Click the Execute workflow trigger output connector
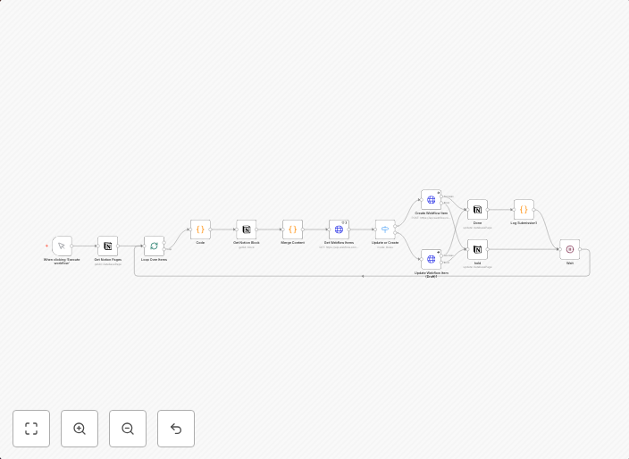The width and height of the screenshot is (629, 459). pyautogui.click(x=72, y=246)
